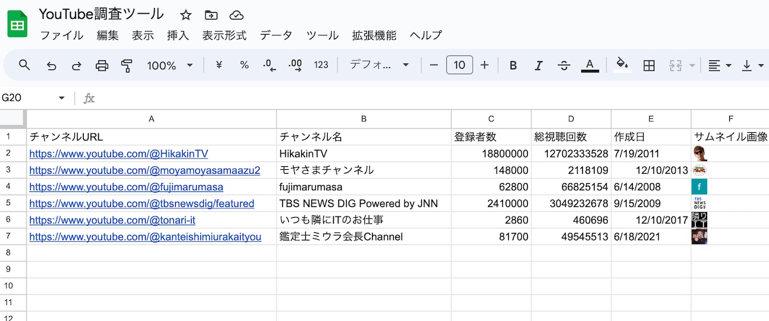Open the 拡張機能 menu
The image size is (769, 321).
pyautogui.click(x=374, y=35)
